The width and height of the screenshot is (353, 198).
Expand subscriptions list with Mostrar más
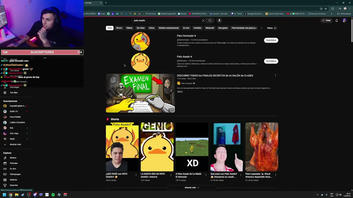15,144
